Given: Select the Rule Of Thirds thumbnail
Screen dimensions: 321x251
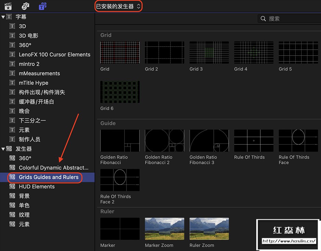Looking at the screenshot, I should click(254, 141).
